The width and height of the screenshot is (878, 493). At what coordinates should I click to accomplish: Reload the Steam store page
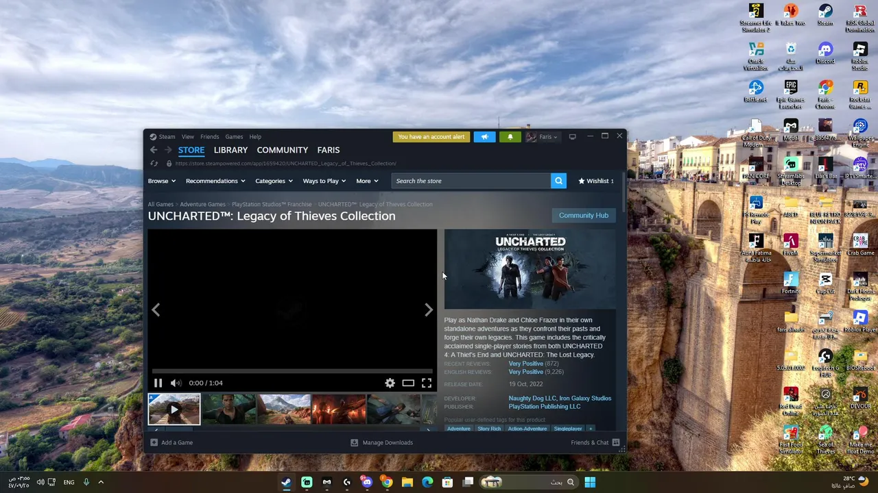tap(154, 164)
